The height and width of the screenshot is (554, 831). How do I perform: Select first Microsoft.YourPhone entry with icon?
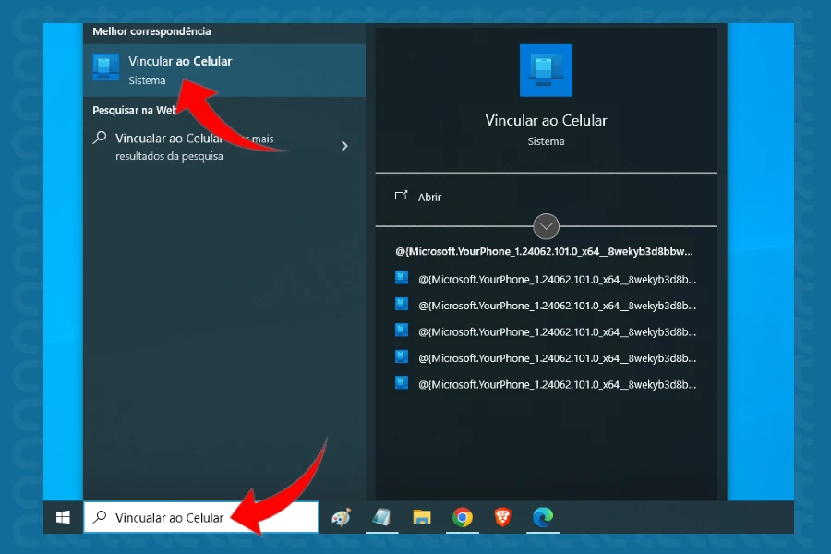click(x=546, y=280)
